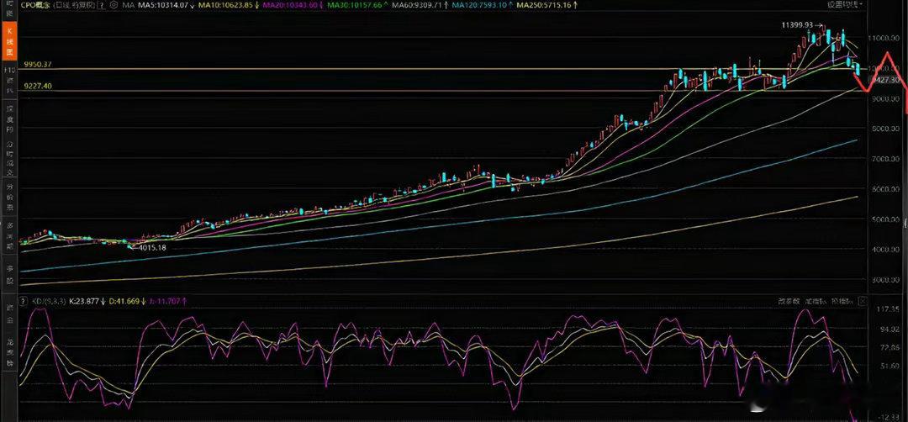Viewport: 908px width, 422px height.
Task: Click the 117.35 KDJ axis label
Action: pos(887,309)
